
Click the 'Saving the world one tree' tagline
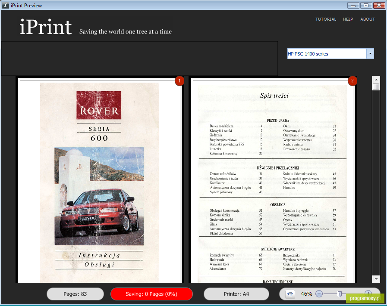[x=126, y=31]
